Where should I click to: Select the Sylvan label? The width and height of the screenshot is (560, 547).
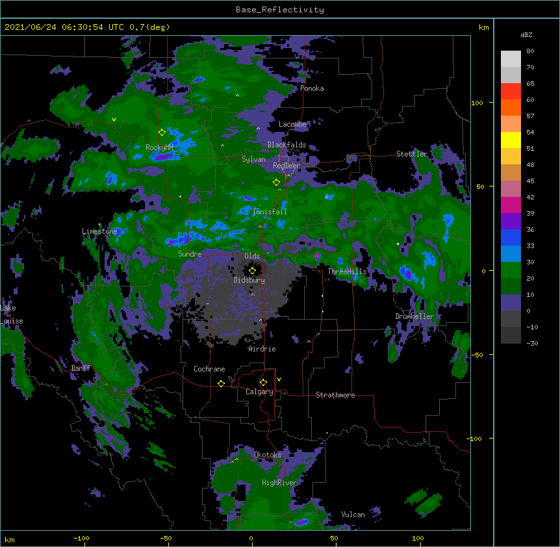pos(253,159)
